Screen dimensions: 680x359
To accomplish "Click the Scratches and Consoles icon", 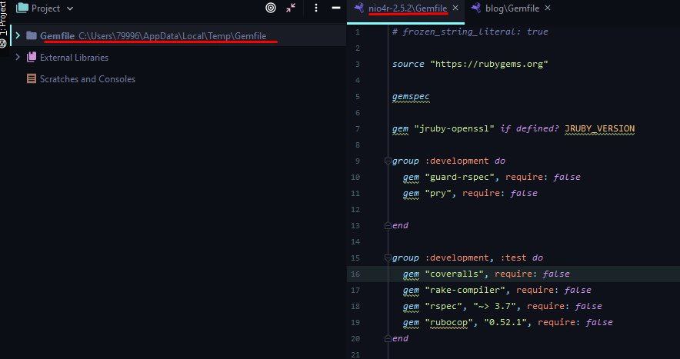I will [x=32, y=78].
